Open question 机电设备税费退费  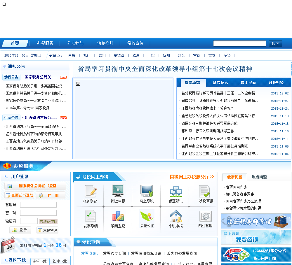click(240, 194)
